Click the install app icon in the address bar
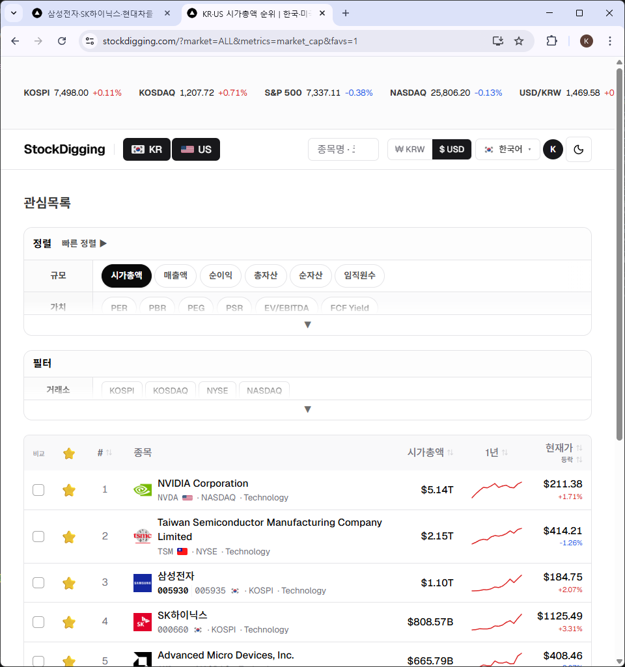 [498, 41]
